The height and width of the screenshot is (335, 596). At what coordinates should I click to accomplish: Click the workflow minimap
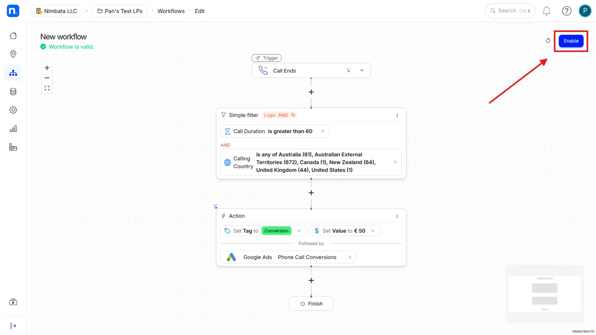pyautogui.click(x=545, y=294)
